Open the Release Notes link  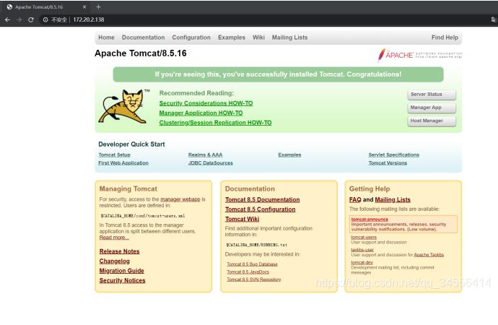pyautogui.click(x=119, y=251)
